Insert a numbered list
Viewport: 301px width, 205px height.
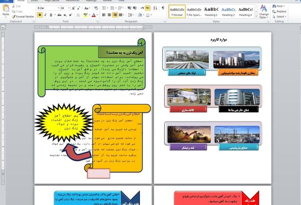click(113, 8)
